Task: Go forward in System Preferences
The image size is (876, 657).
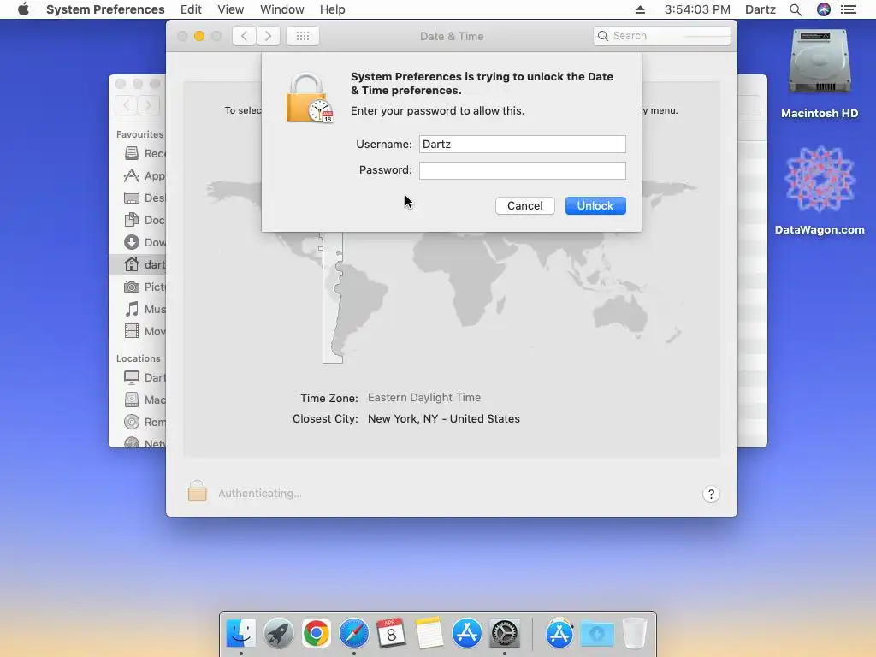Action: pos(268,36)
